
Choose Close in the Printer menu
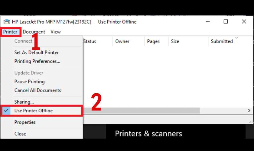(20, 134)
